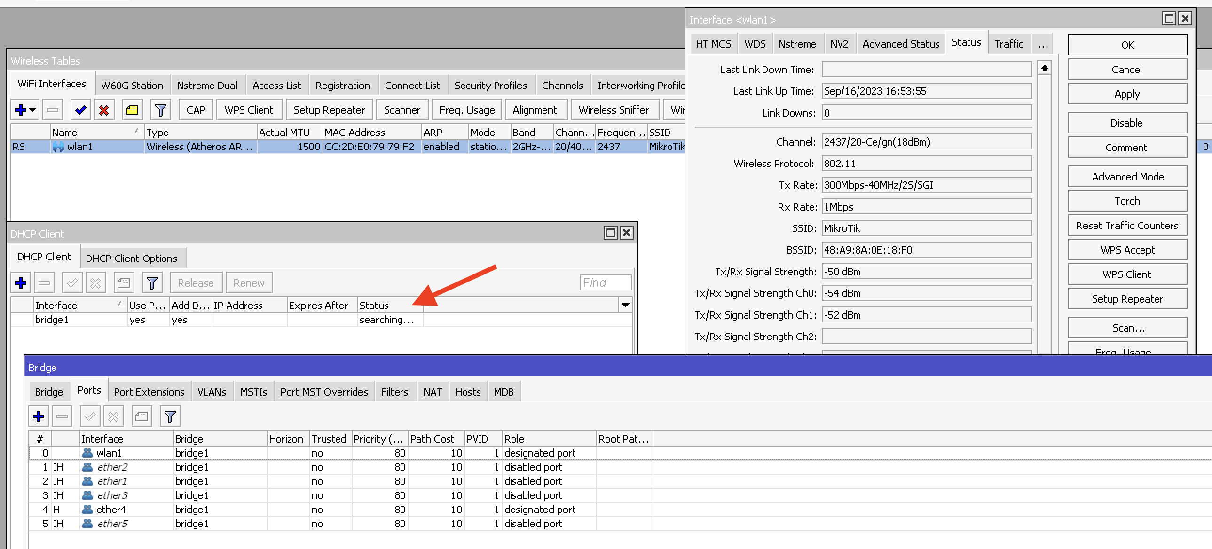Click the Tx Rate field in Status tab
The height and width of the screenshot is (549, 1212).
click(x=927, y=185)
